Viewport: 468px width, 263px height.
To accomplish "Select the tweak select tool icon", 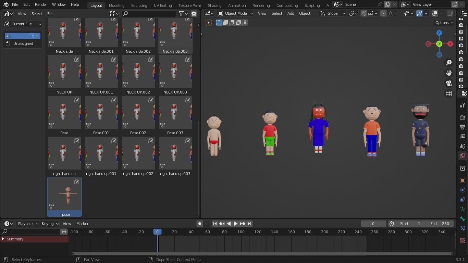I will tap(209, 23).
